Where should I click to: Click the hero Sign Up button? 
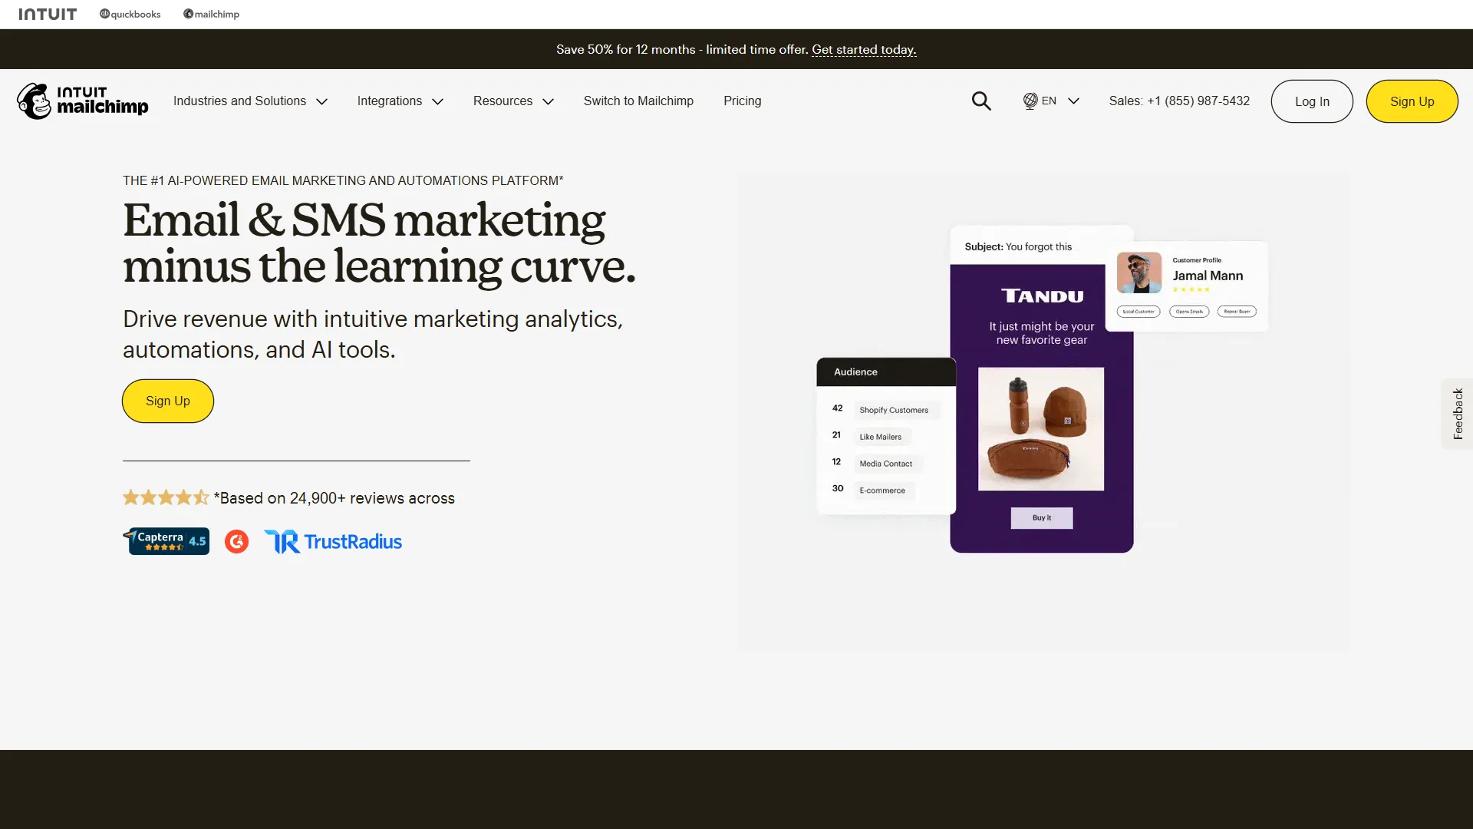(x=168, y=401)
